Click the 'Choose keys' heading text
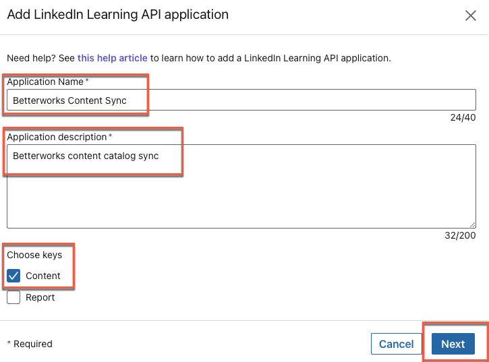Image resolution: width=489 pixels, height=362 pixels. [x=34, y=255]
